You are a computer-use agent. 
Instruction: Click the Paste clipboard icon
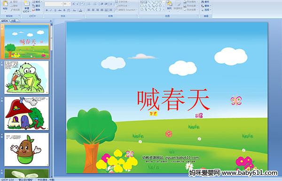tap(5, 5)
